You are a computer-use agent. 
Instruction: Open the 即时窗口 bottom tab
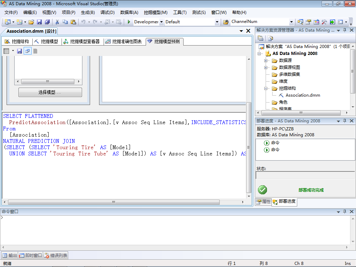(x=31, y=256)
